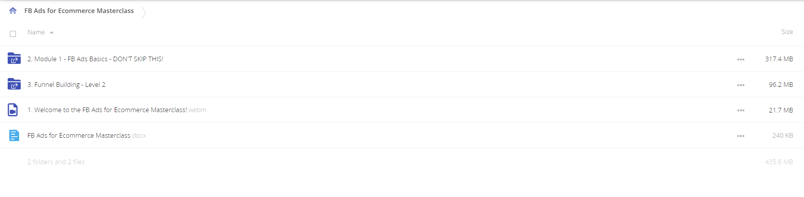Viewport: 804px width, 197px height.
Task: Open FB Ads for Ecommerce Masterclass.docx
Action: click(x=87, y=135)
